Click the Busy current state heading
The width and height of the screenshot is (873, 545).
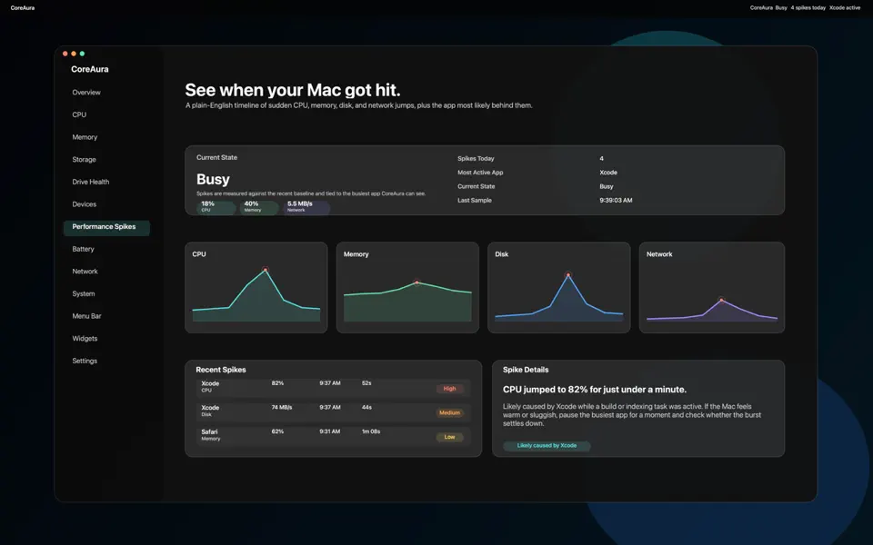click(x=213, y=179)
